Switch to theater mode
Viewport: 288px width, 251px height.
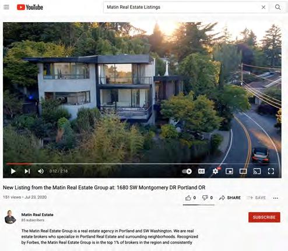tap(243, 171)
